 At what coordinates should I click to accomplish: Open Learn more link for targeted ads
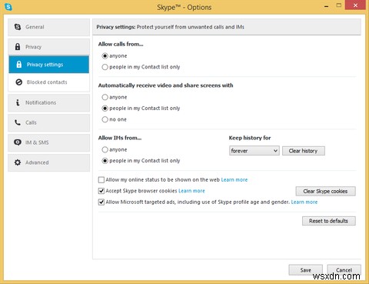304,202
